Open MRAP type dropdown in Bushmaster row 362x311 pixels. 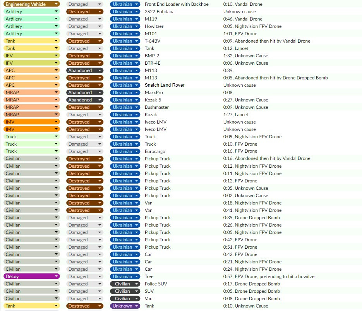(32, 107)
